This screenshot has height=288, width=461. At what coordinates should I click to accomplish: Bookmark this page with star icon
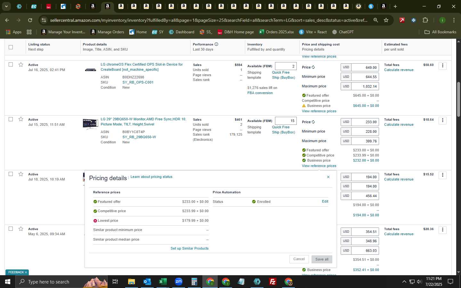tap(386, 20)
